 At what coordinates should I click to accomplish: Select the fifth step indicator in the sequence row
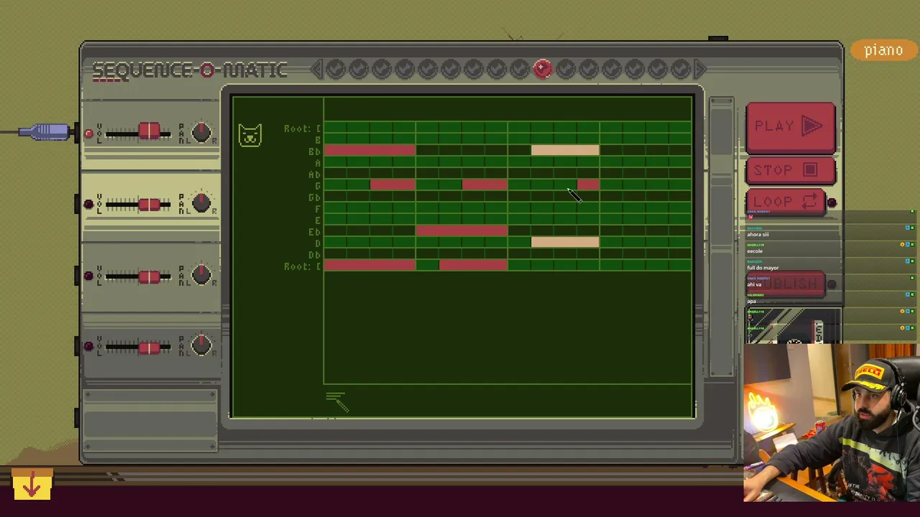428,69
